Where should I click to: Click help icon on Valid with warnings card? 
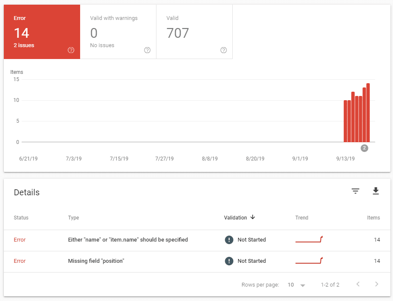pos(147,50)
